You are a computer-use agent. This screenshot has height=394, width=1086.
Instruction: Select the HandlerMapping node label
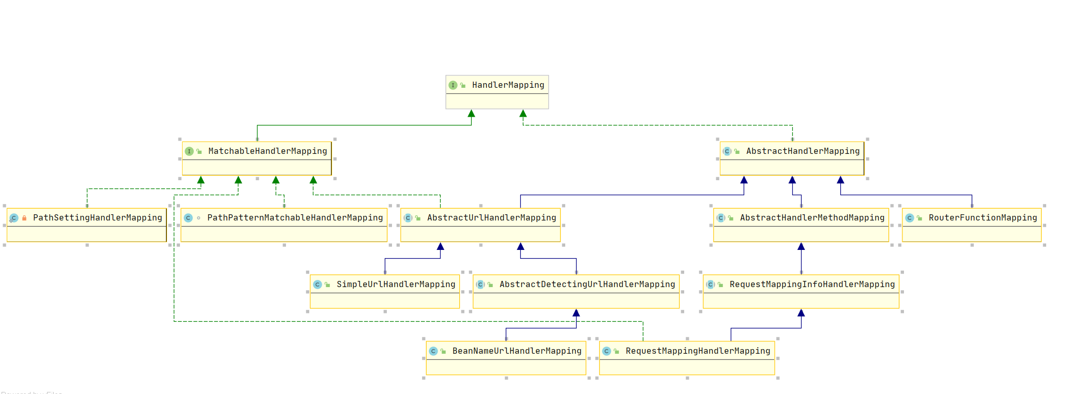pyautogui.click(x=508, y=85)
